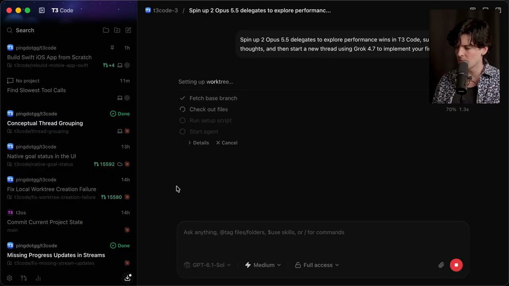Select the Conceptual Thread Grouping thread
This screenshot has height=286, width=509.
(x=45, y=123)
